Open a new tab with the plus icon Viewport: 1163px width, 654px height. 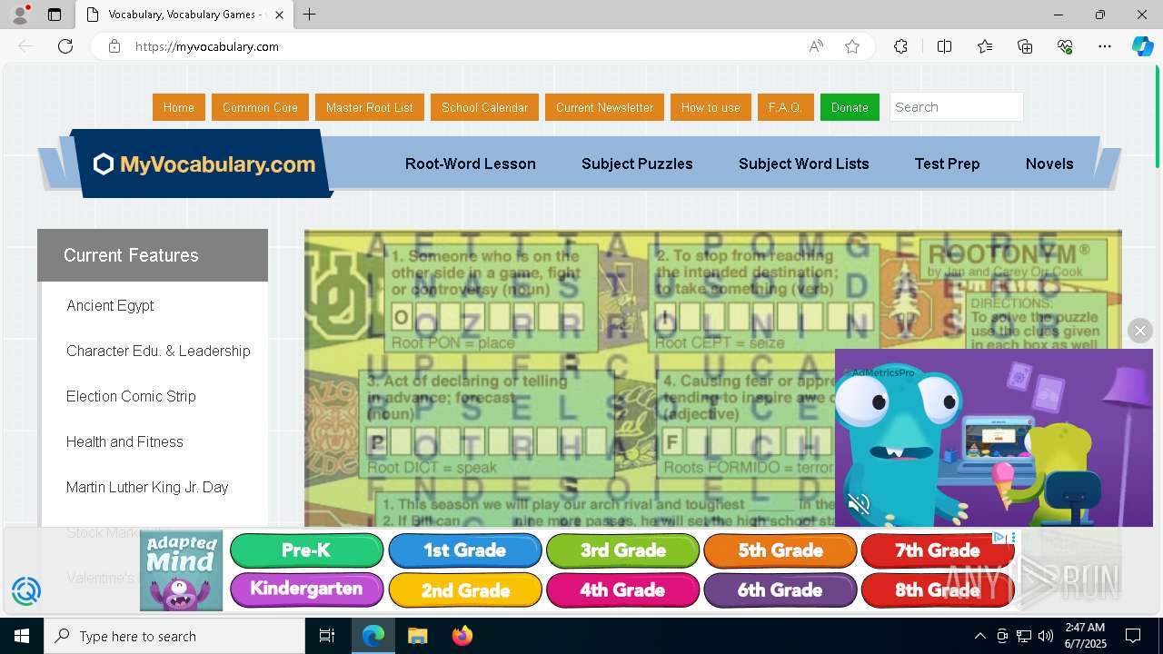[310, 15]
